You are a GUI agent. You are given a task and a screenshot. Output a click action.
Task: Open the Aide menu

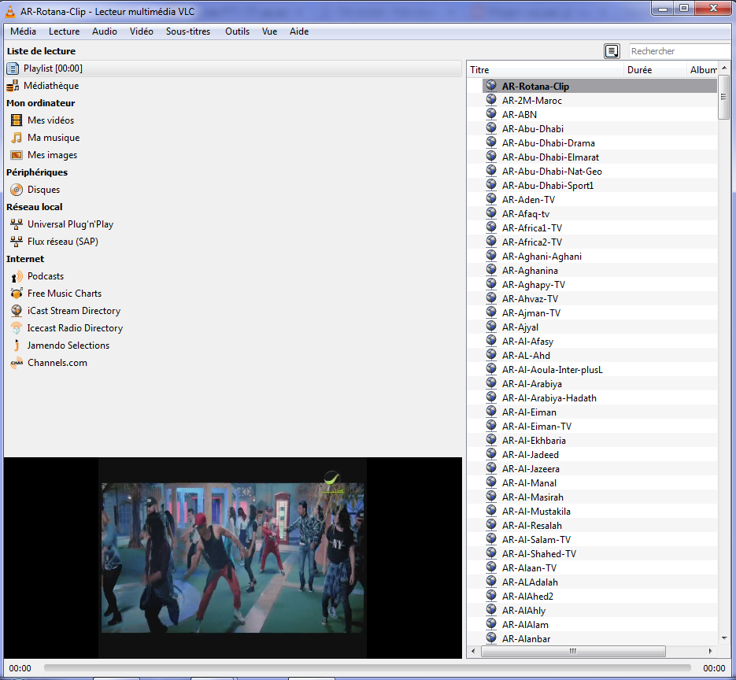click(x=299, y=31)
